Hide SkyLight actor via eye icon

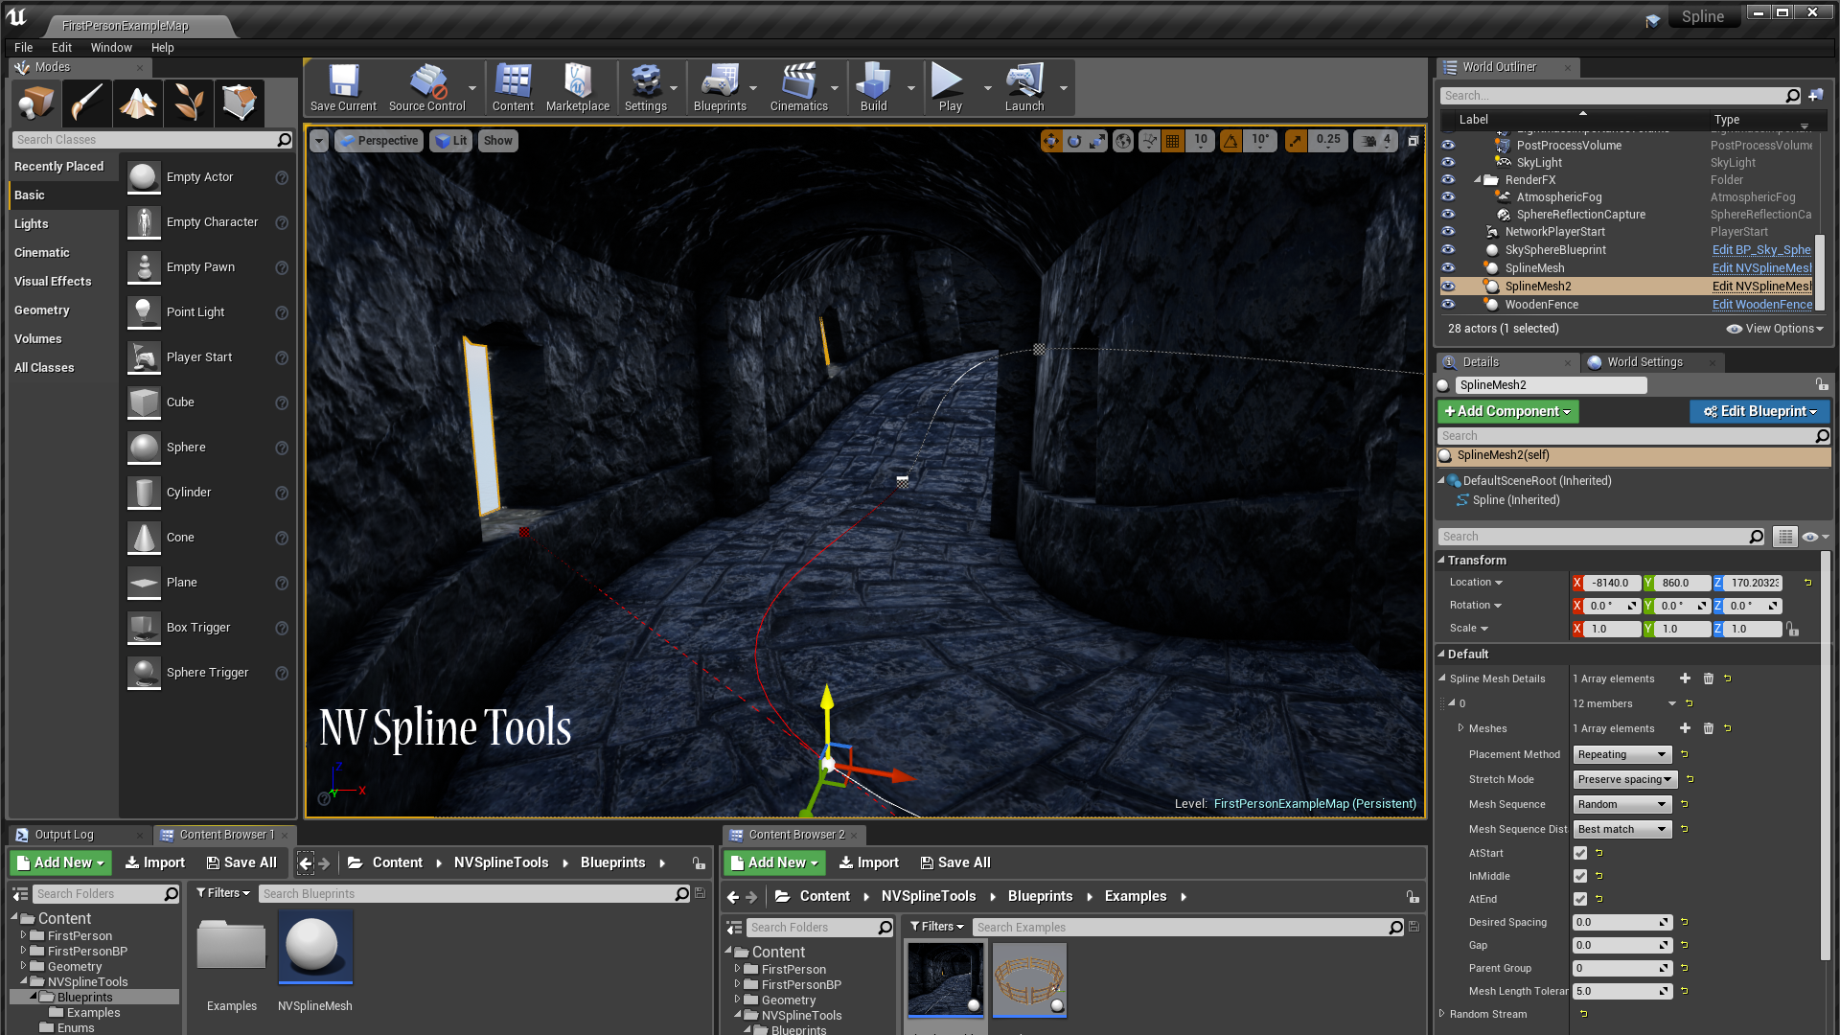(x=1448, y=163)
